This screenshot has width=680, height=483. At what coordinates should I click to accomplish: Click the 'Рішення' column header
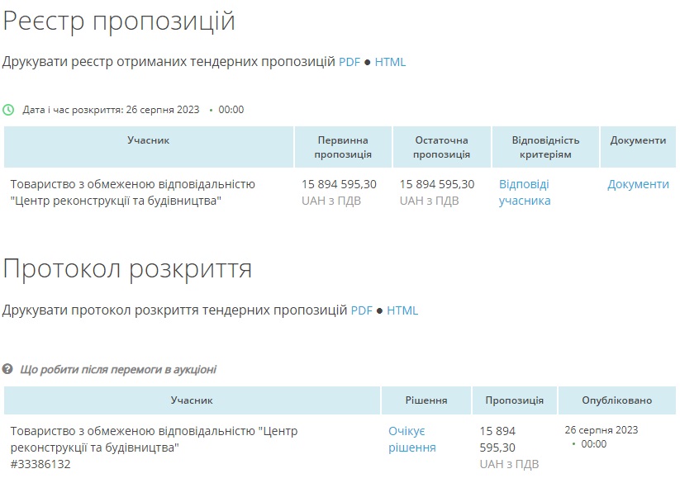(x=426, y=400)
